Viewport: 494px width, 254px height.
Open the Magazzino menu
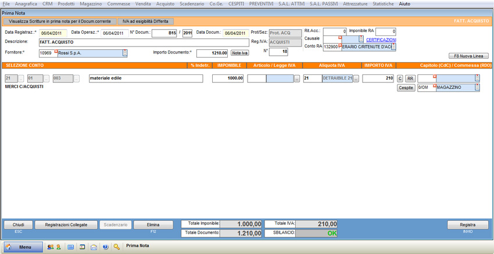tap(91, 3)
